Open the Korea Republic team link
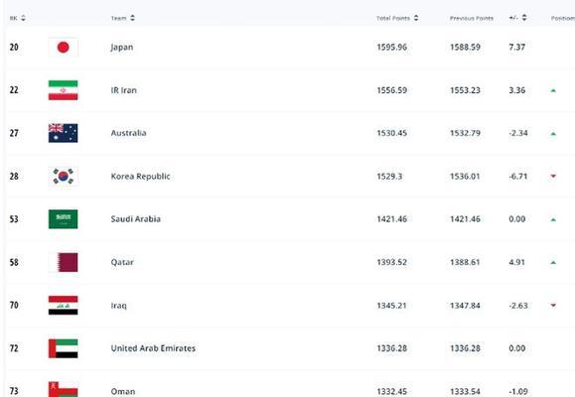Image resolution: width=575 pixels, height=397 pixels. [x=140, y=177]
